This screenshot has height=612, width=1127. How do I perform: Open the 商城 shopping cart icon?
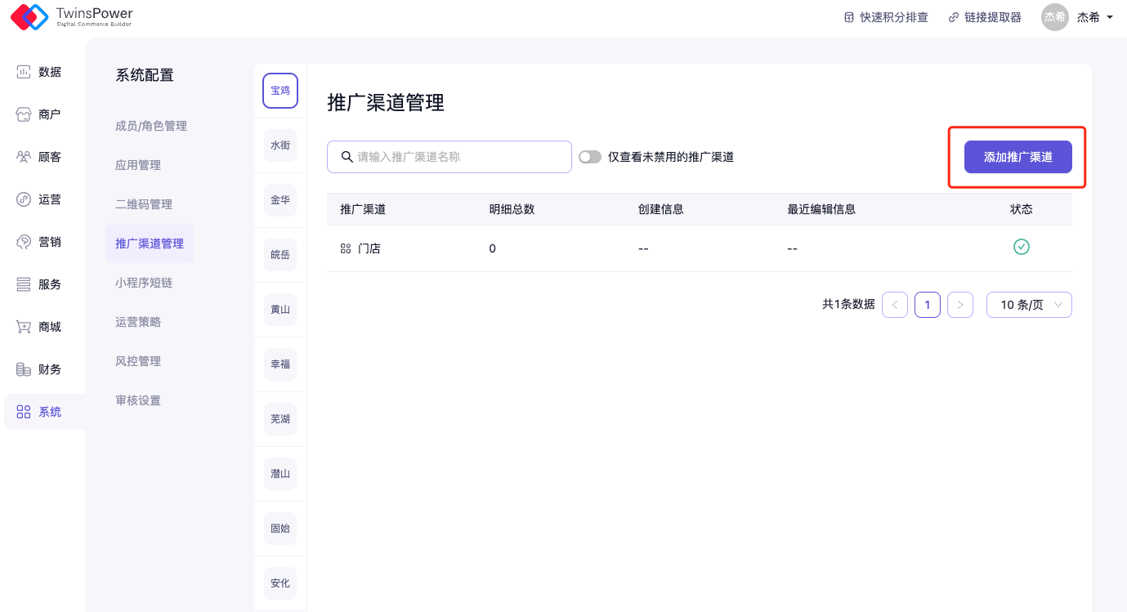click(x=24, y=327)
